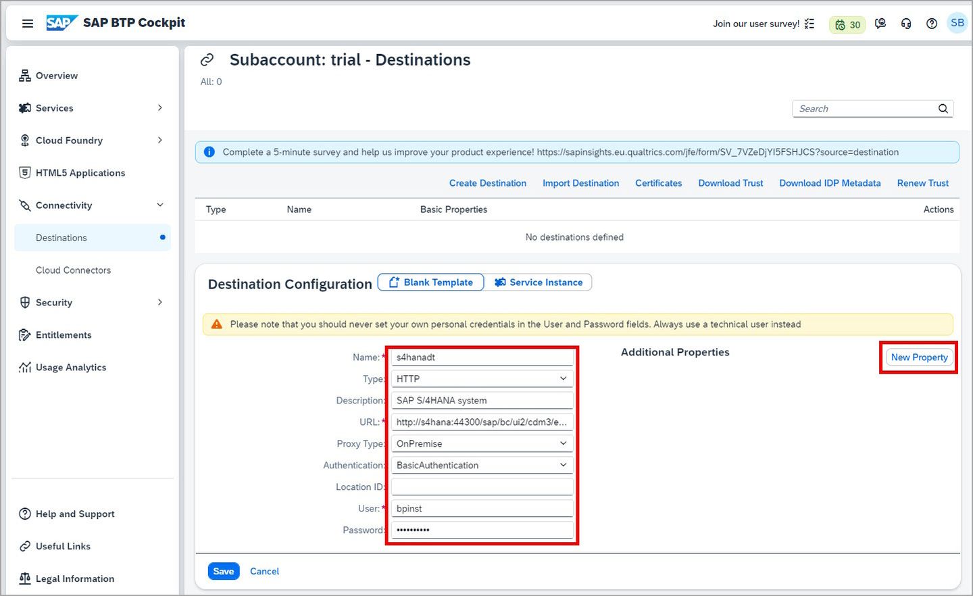Click the Usage Analytics chart icon
The height and width of the screenshot is (596, 973).
coord(25,368)
